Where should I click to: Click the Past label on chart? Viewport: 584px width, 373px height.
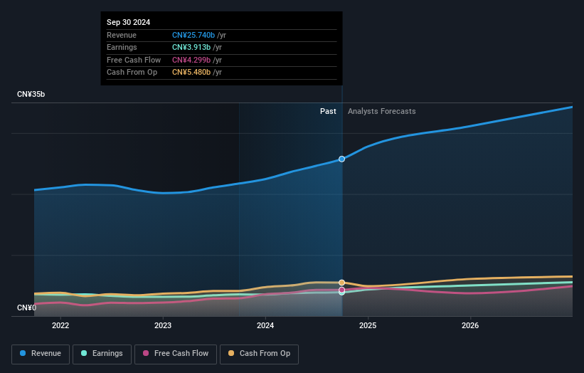coord(328,111)
